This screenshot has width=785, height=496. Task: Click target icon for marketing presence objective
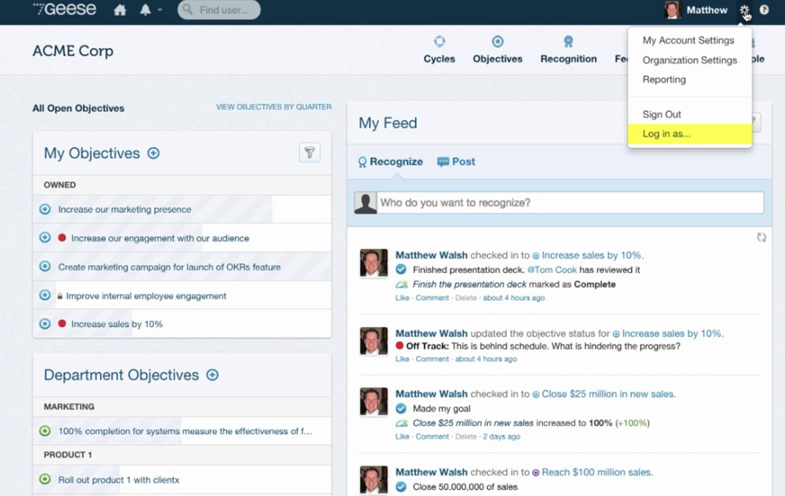pos(45,209)
